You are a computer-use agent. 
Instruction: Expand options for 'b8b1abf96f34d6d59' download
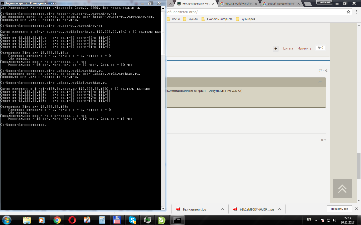280,209
